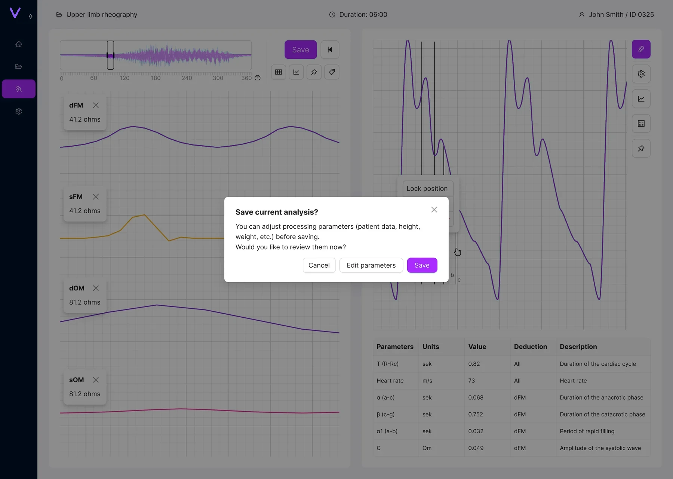Viewport: 673px width, 479px height.
Task: Click the Duration: 06:00 label
Action: pyautogui.click(x=363, y=15)
